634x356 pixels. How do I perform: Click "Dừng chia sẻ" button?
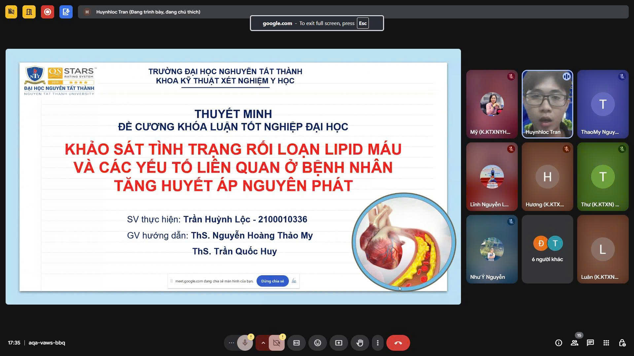coord(272,281)
